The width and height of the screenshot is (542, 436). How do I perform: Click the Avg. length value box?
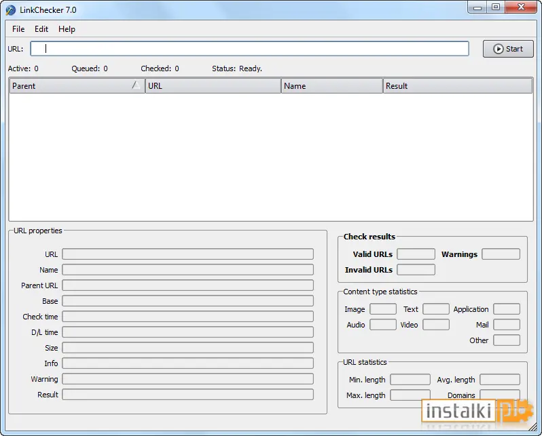500,380
